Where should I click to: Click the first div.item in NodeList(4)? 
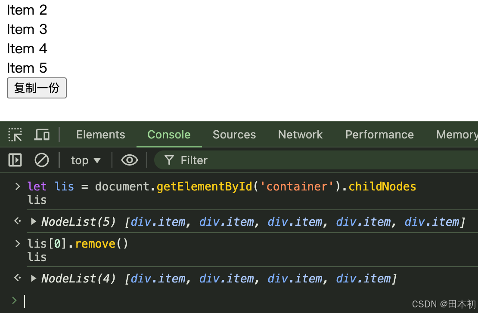pyautogui.click(x=158, y=279)
